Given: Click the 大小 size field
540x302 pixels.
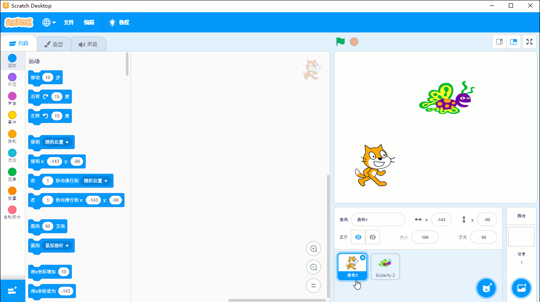Looking at the screenshot, I should 425,237.
